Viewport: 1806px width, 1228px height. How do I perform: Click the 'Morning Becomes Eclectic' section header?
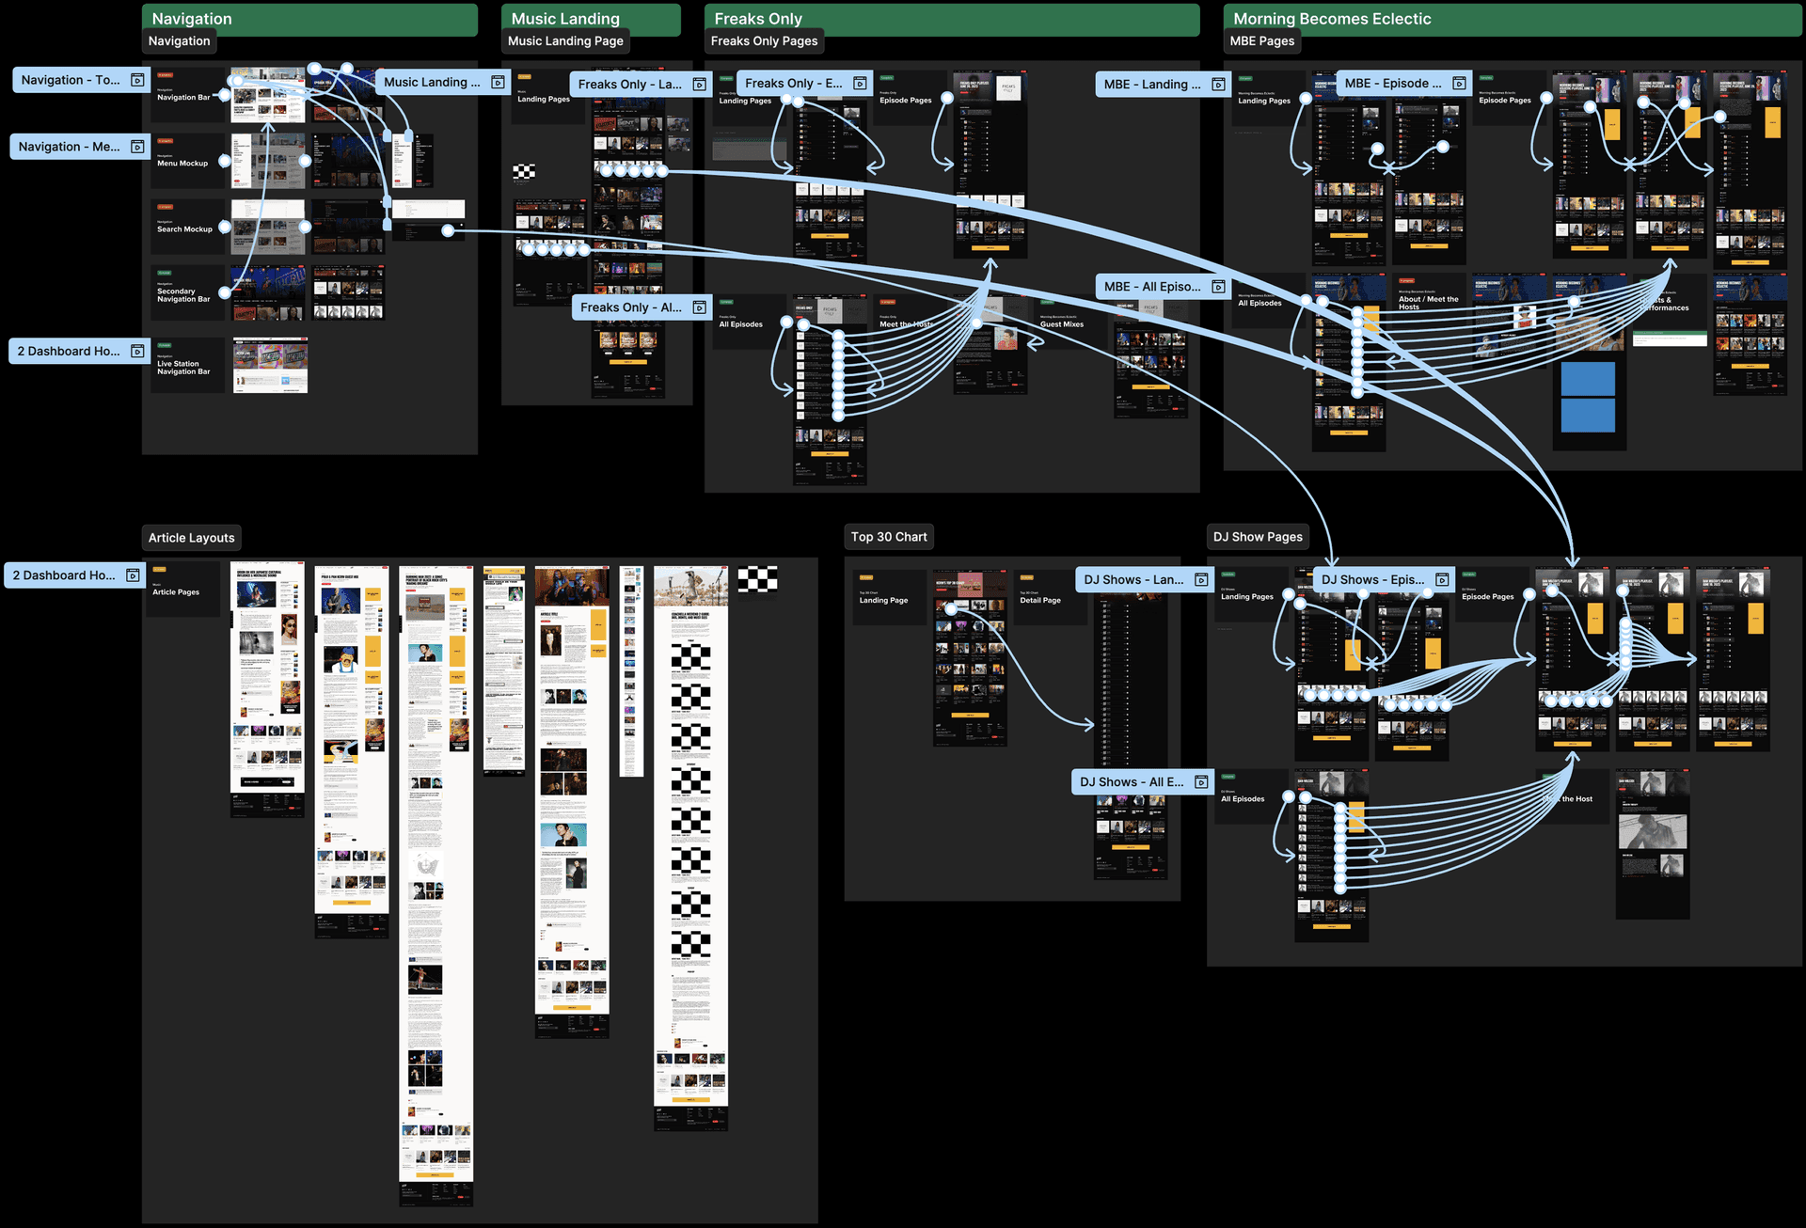[1333, 19]
